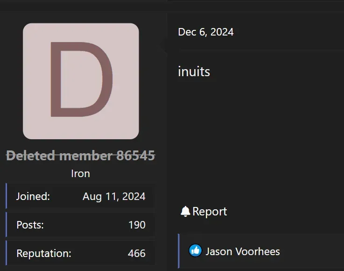The height and width of the screenshot is (271, 344).
Task: Click the Reputation stats row
Action: click(x=80, y=253)
